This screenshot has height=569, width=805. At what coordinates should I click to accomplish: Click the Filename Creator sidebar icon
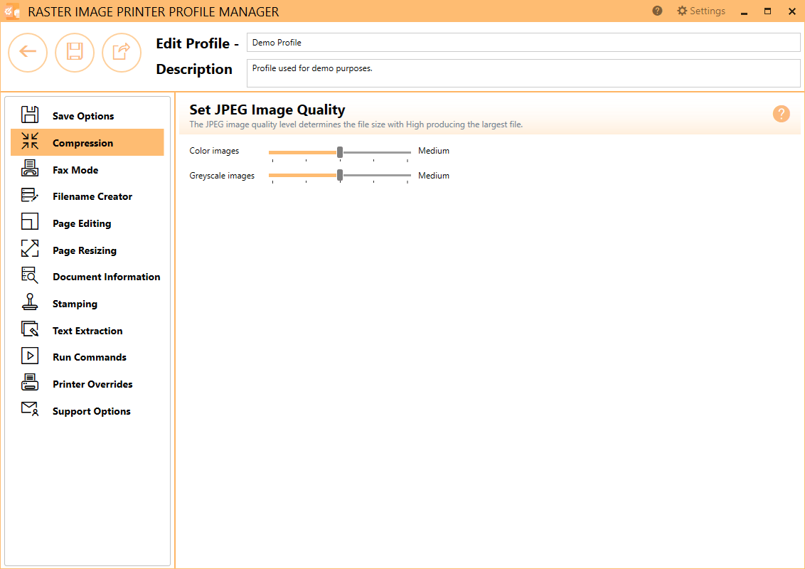(30, 196)
